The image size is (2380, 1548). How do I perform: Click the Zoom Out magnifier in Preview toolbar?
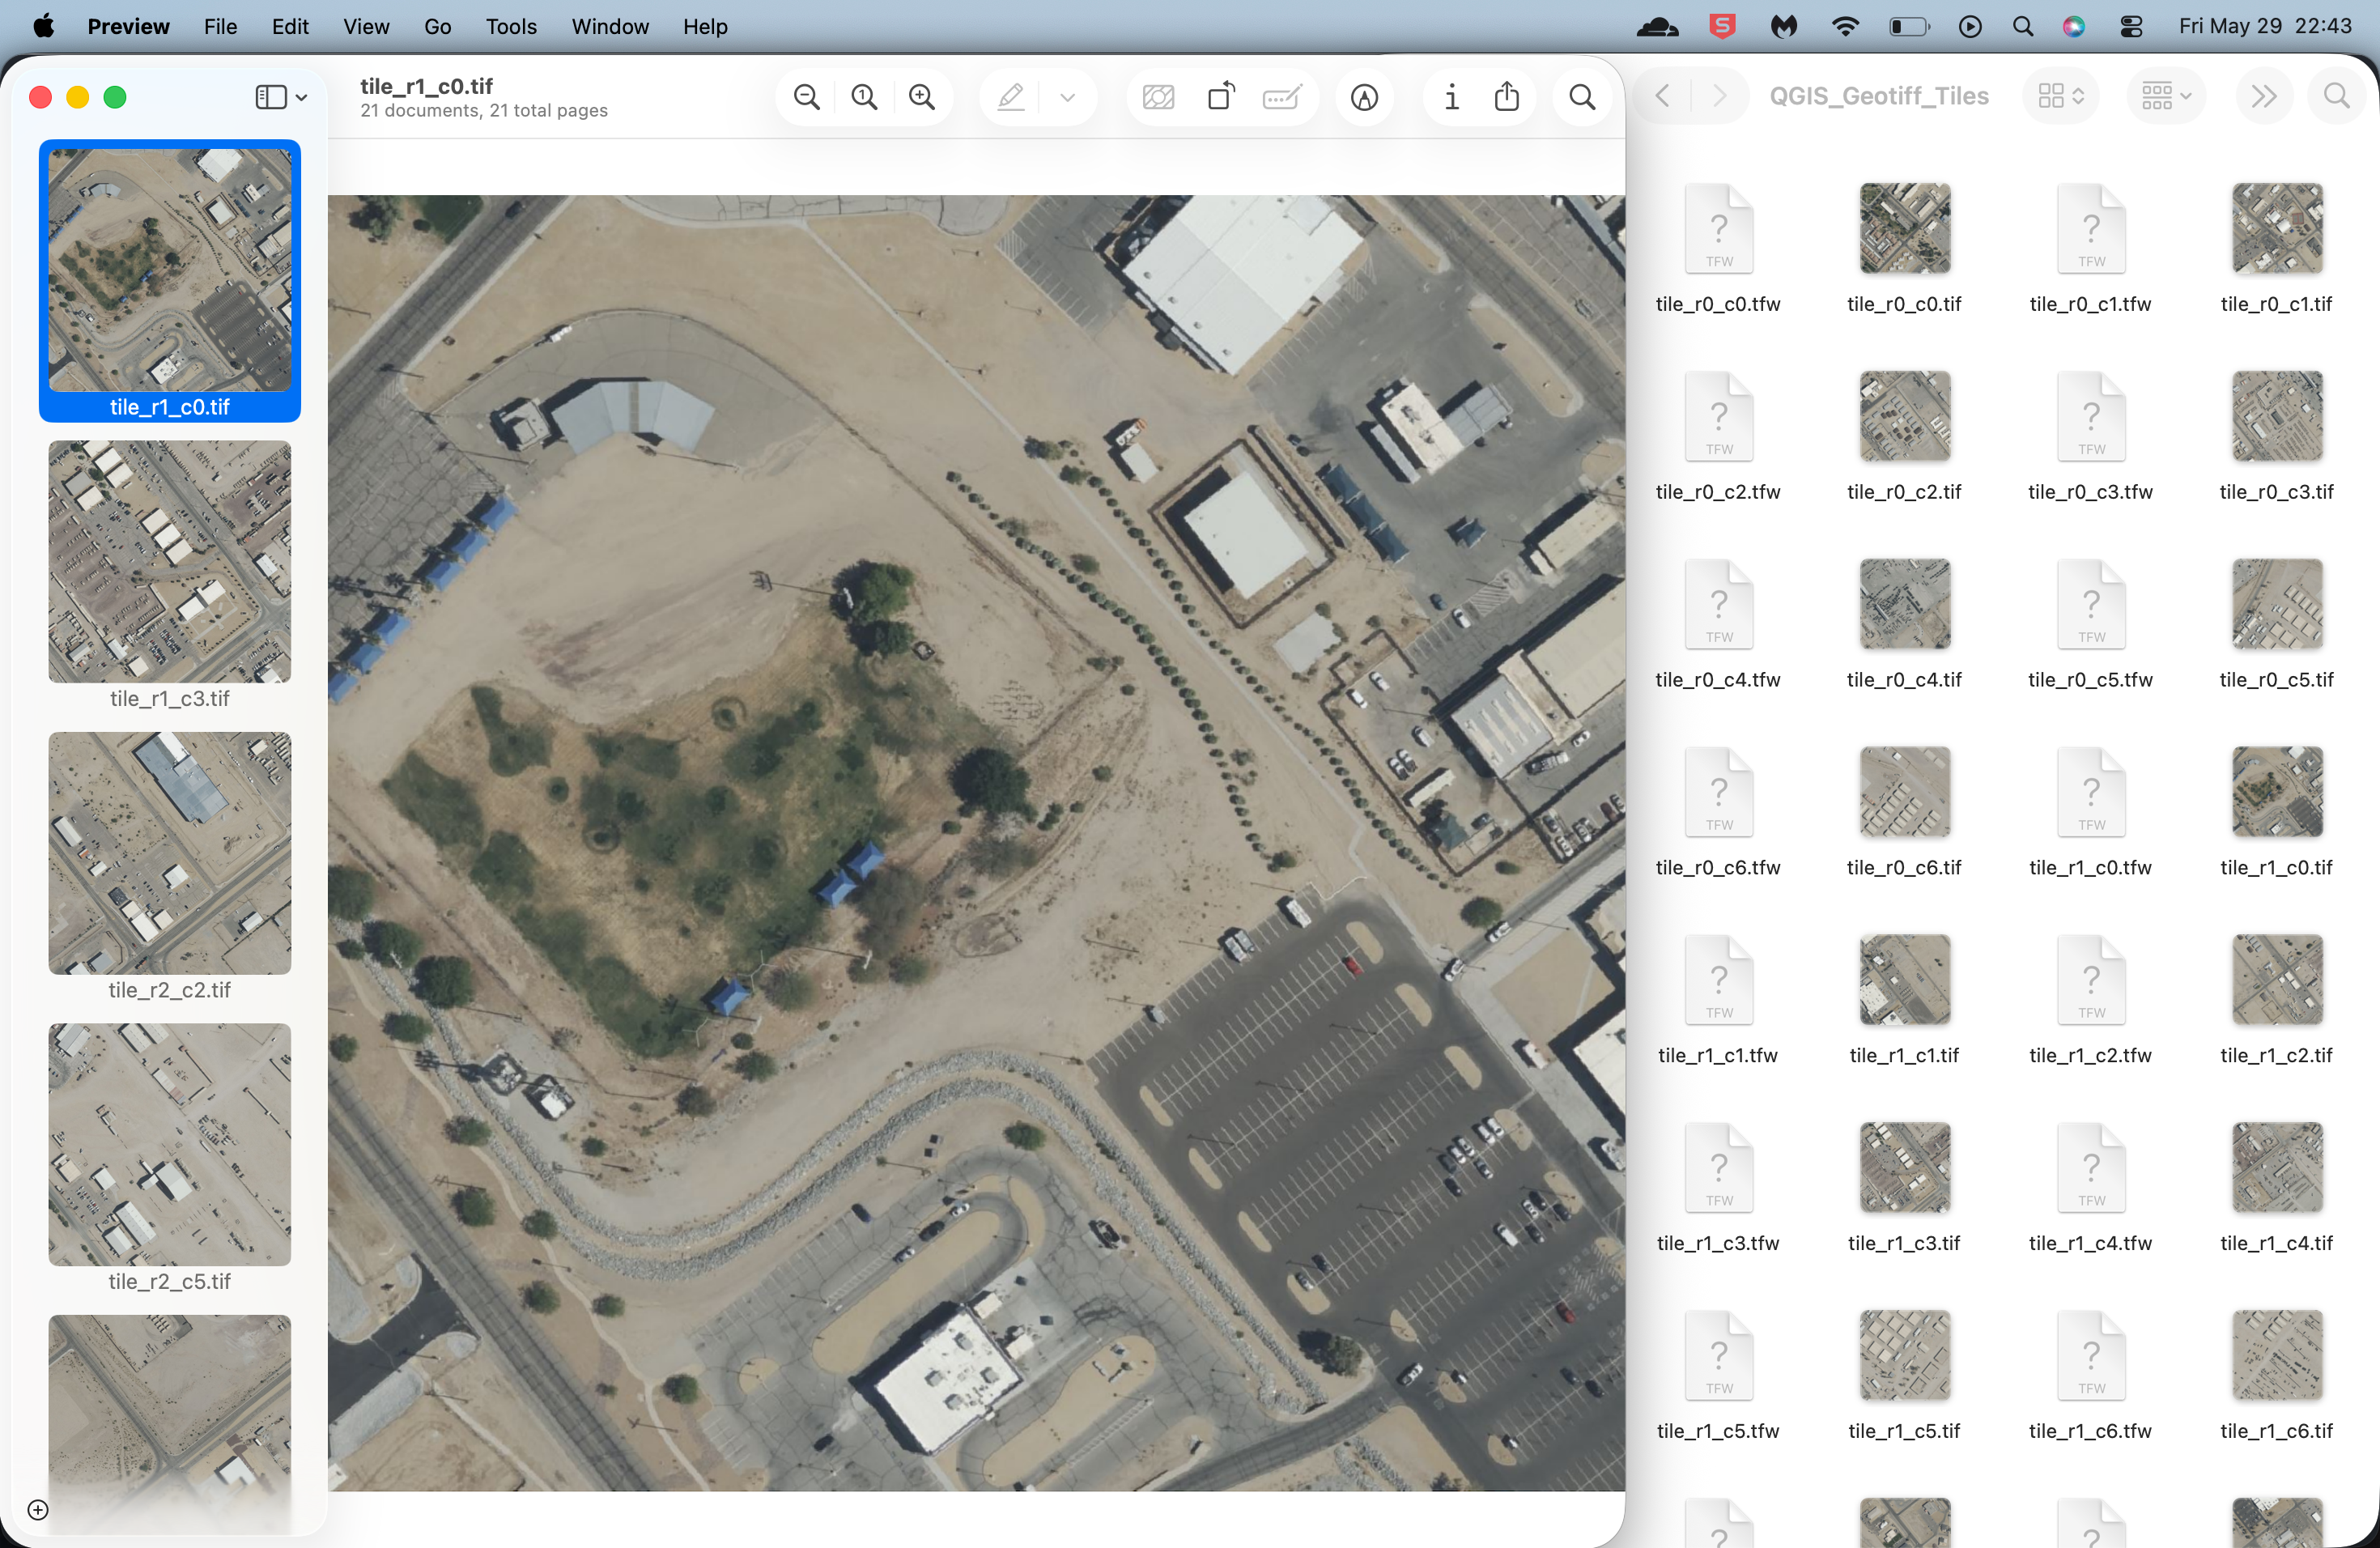(x=806, y=97)
